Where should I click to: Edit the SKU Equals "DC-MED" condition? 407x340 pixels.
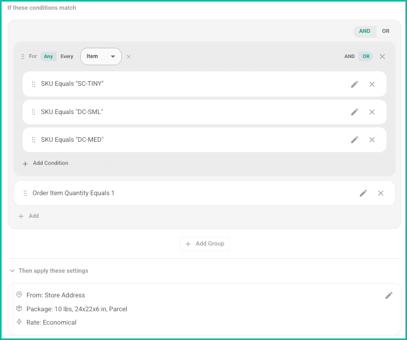point(355,140)
